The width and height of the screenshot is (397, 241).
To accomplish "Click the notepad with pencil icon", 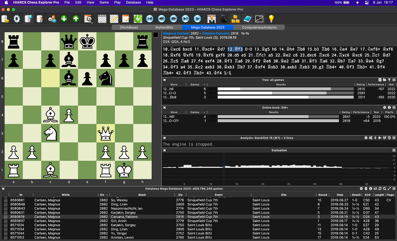I will 126,19.
